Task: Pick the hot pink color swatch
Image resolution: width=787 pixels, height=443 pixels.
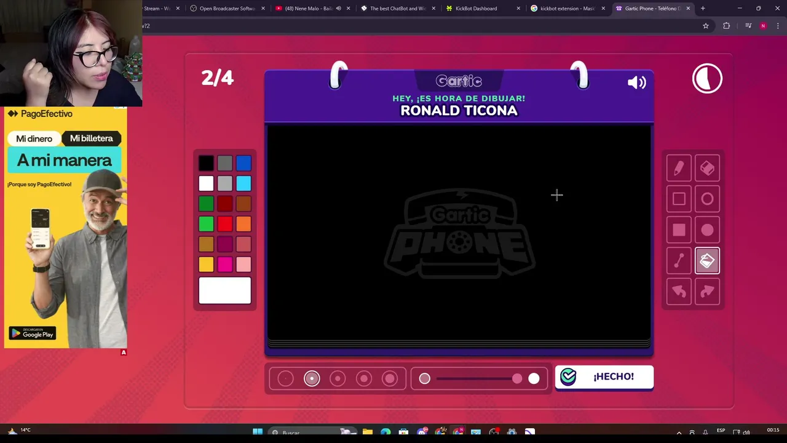Action: (x=225, y=265)
